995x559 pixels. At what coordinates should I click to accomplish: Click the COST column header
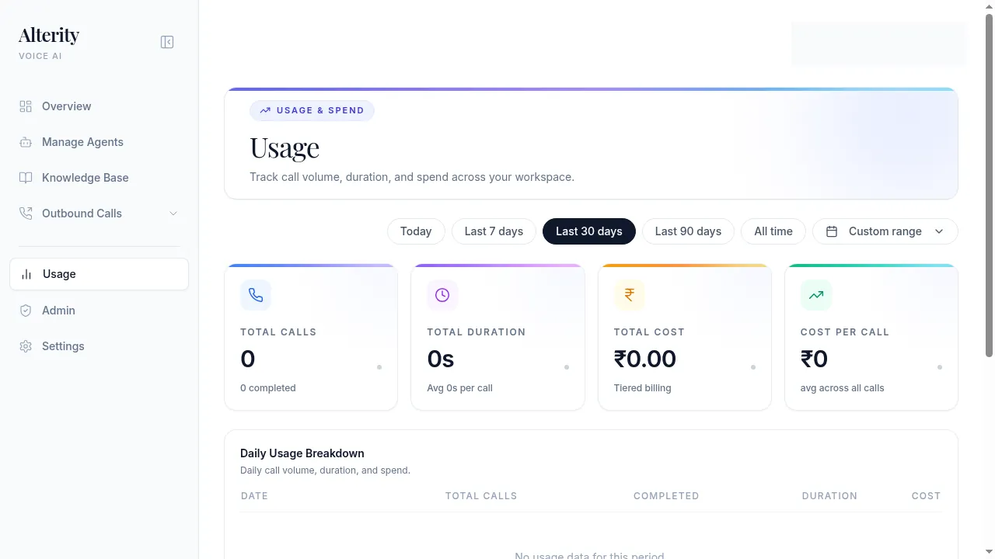coord(926,495)
